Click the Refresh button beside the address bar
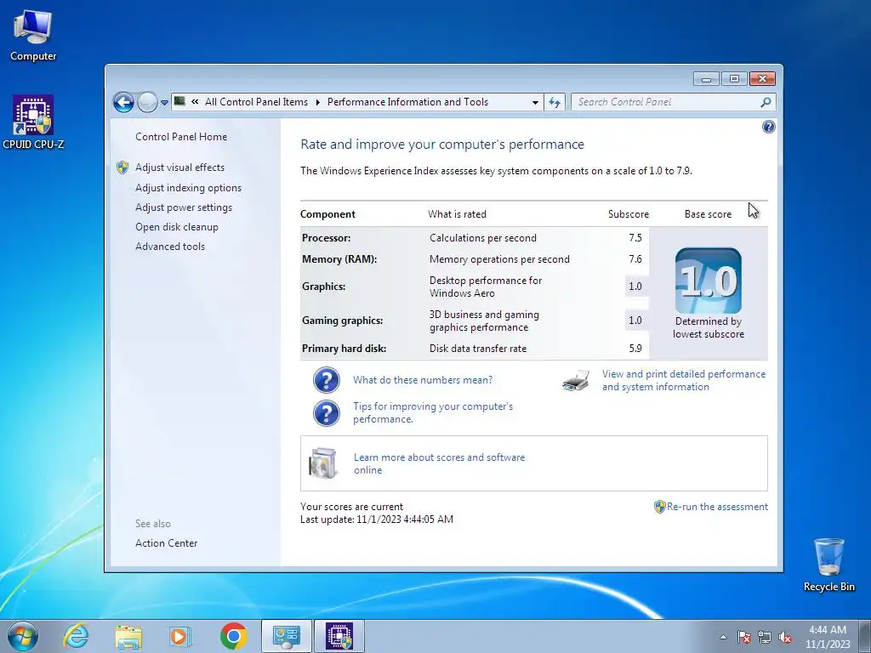Image resolution: width=871 pixels, height=653 pixels. point(555,102)
